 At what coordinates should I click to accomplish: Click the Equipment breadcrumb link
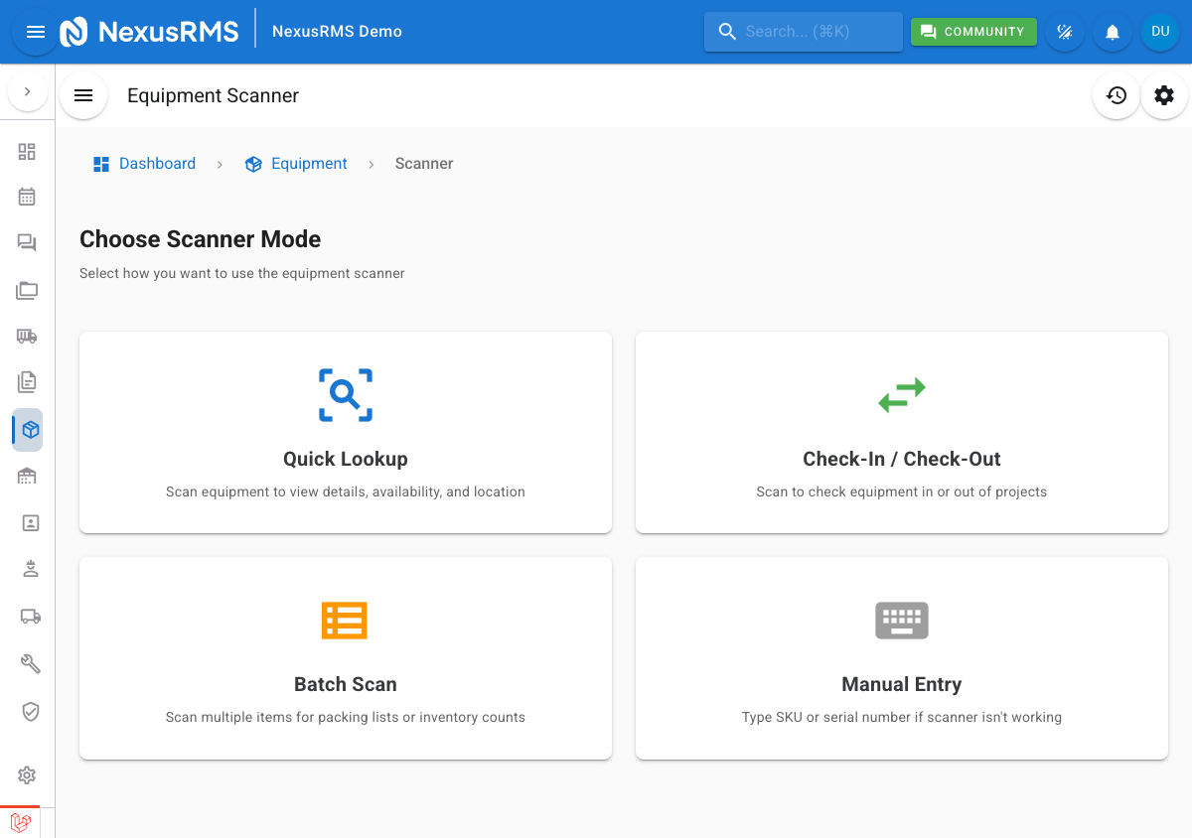pyautogui.click(x=309, y=164)
